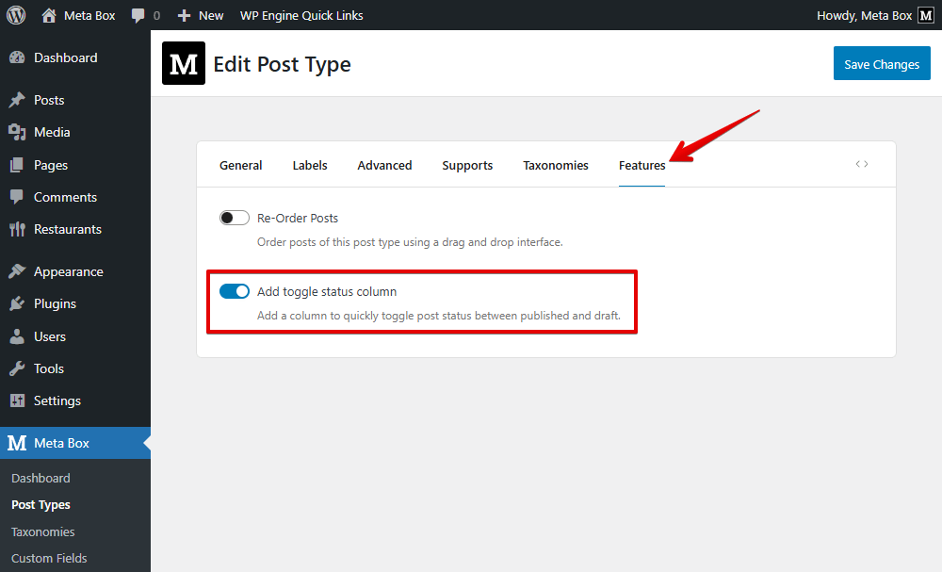Click the Save Changes button
The width and height of the screenshot is (942, 572).
coord(882,63)
